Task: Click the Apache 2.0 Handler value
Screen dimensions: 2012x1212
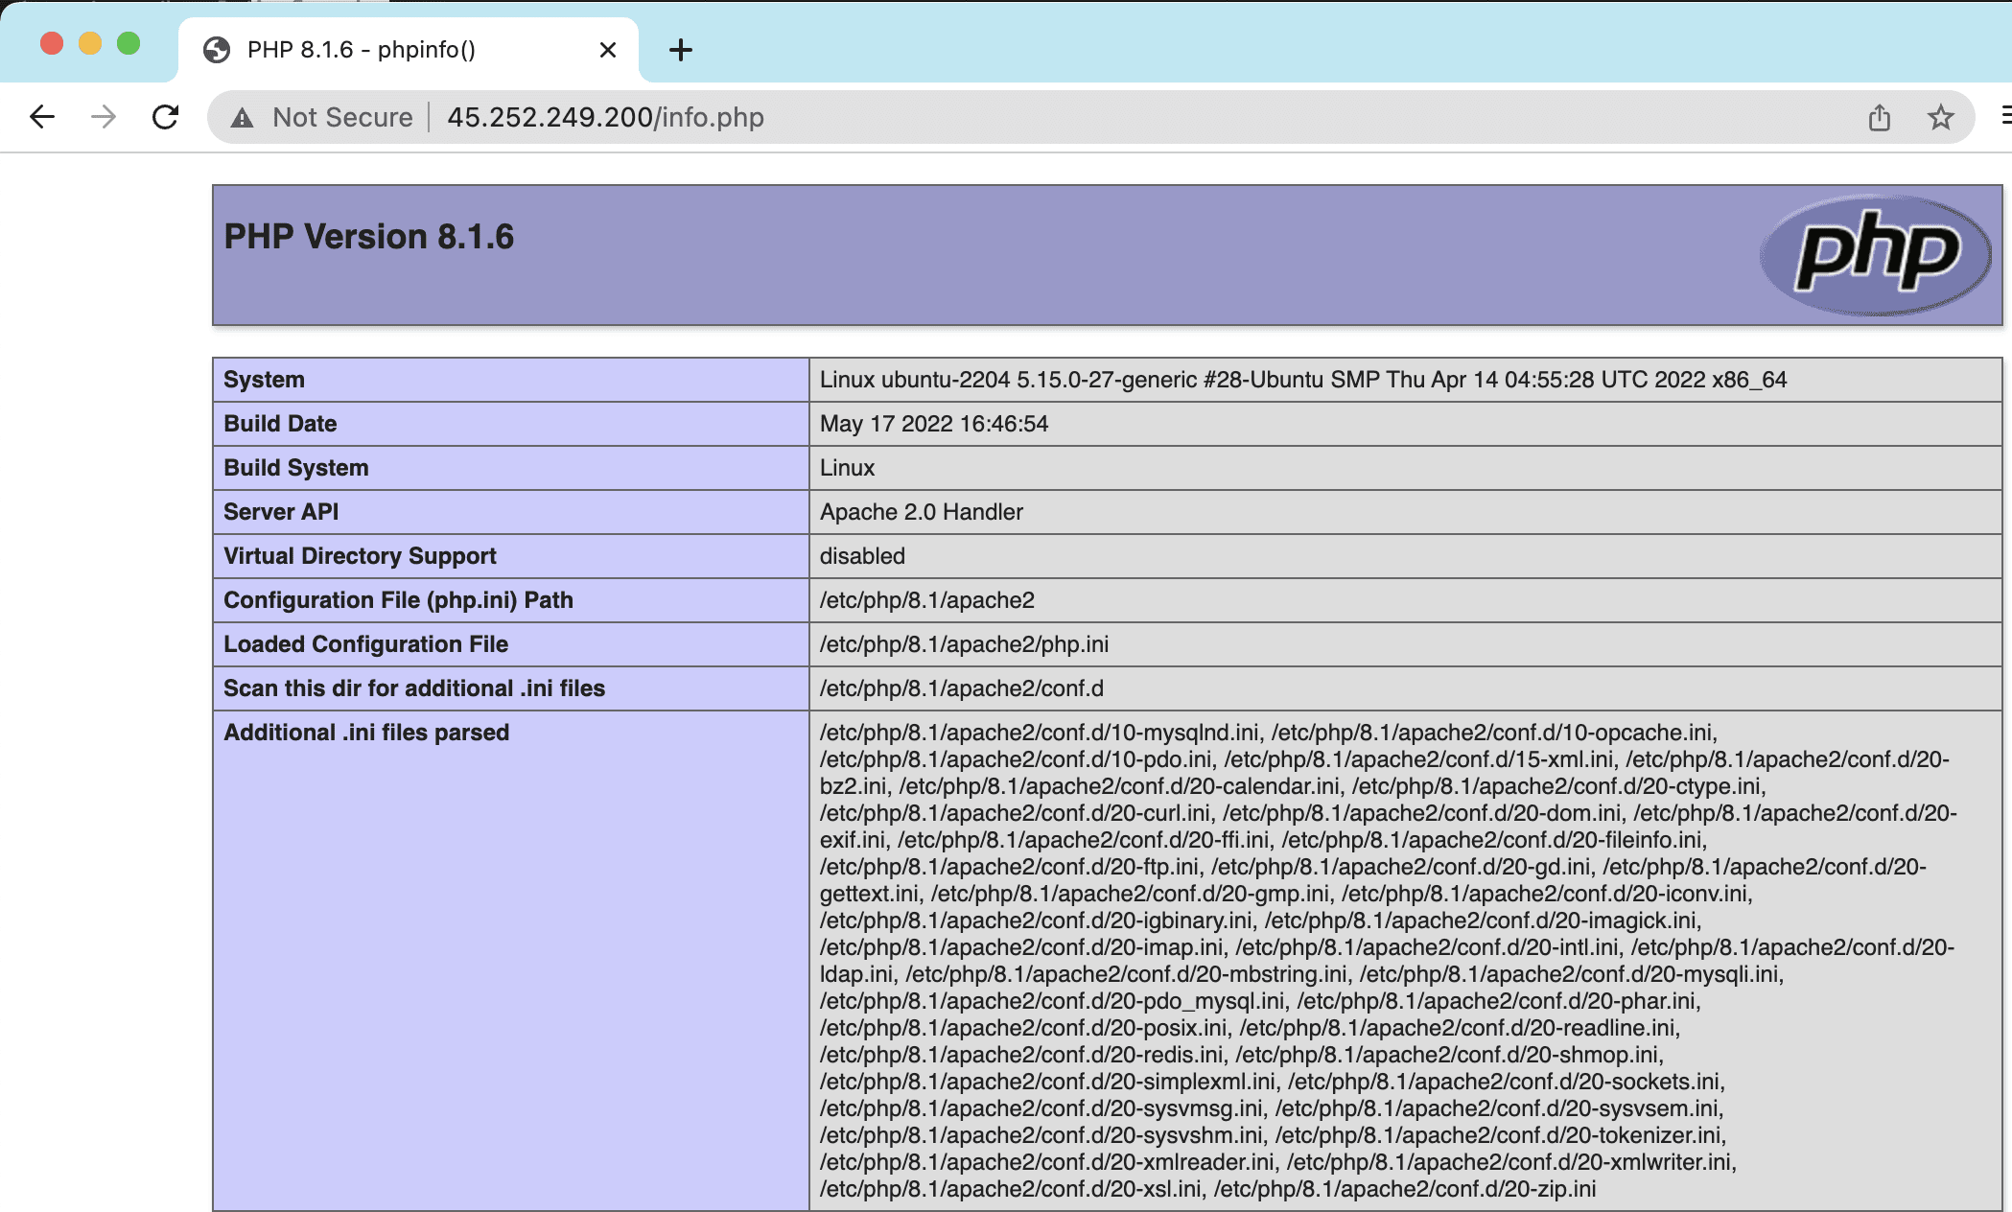Action: [921, 512]
